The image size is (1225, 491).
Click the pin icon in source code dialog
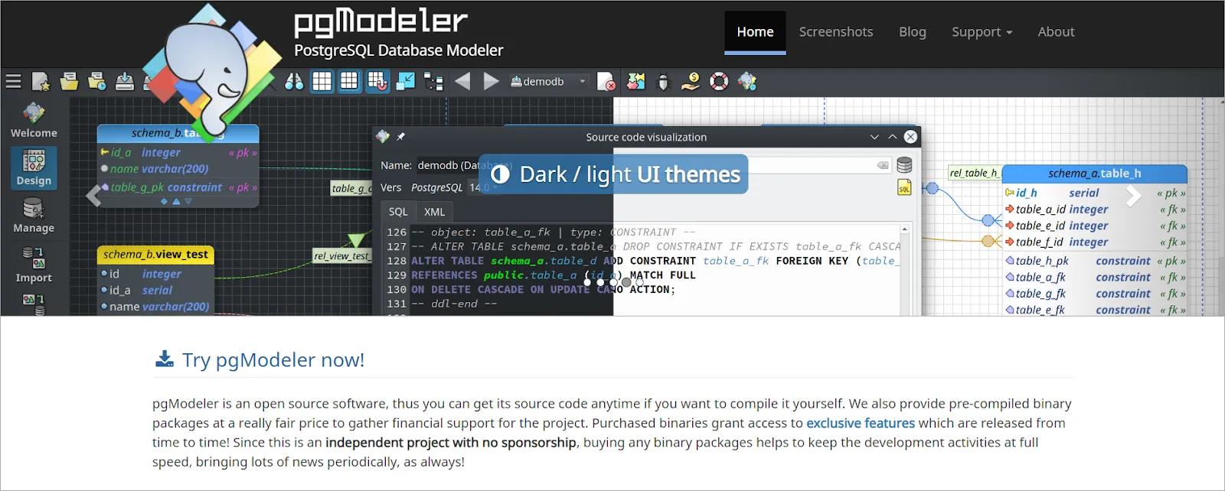[401, 137]
